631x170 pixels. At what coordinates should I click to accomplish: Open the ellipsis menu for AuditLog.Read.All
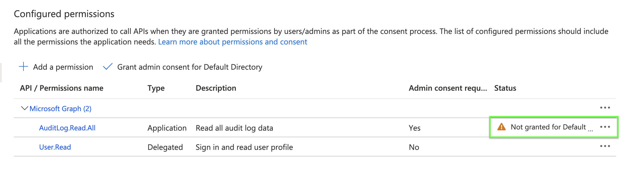pos(605,127)
